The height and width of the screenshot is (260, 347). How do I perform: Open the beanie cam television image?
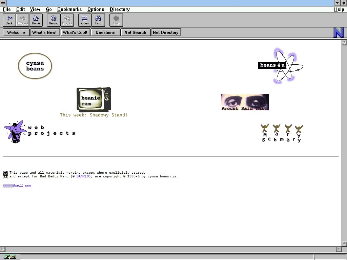click(x=94, y=100)
